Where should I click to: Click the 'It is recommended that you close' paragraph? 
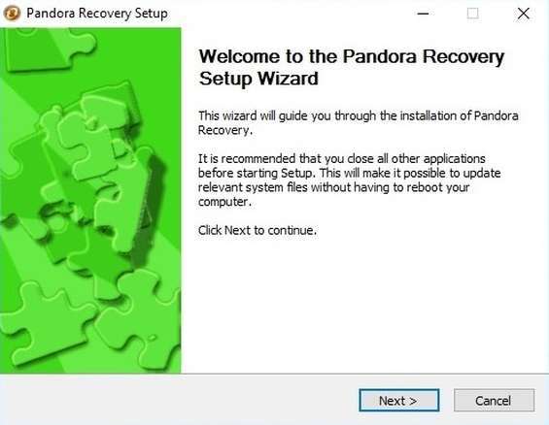(350, 180)
